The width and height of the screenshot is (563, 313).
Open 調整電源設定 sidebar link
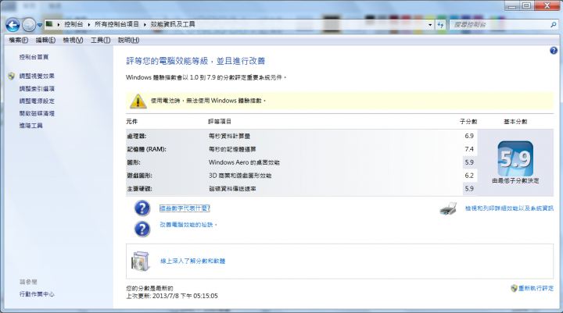(37, 101)
